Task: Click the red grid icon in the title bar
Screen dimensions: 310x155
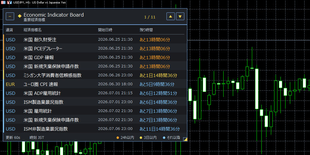Action: coord(3,2)
